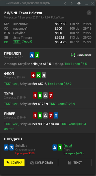Select the ten card on the river

click(x=56, y=116)
